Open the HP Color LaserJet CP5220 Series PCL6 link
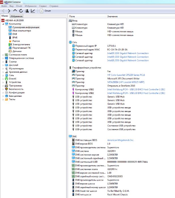 tap(126, 75)
